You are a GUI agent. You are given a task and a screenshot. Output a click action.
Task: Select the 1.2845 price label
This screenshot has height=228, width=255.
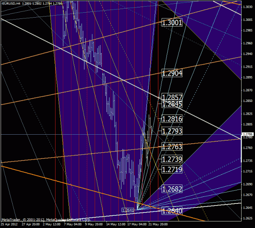click(172, 104)
